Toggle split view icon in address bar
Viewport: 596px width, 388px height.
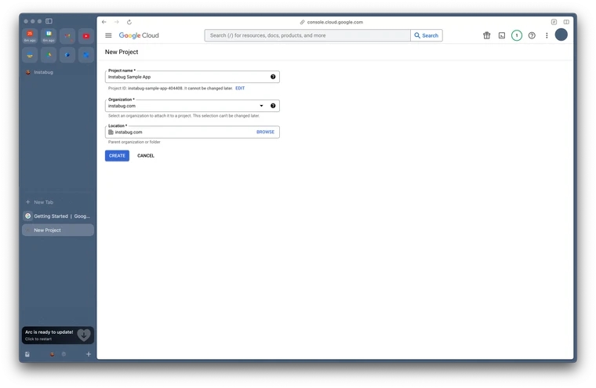(566, 22)
